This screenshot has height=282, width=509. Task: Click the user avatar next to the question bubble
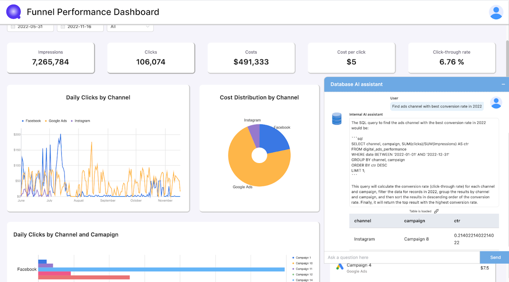click(496, 103)
